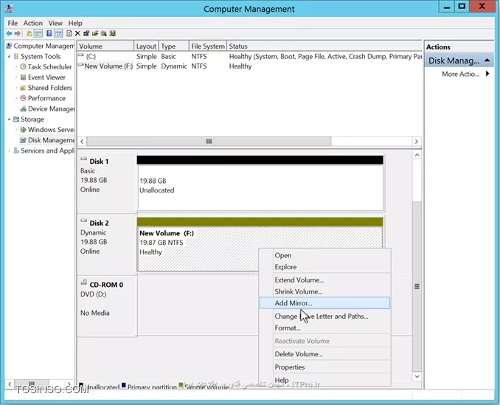Open the More Actions submenu arrow
The width and height of the screenshot is (500, 405).
pyautogui.click(x=487, y=74)
